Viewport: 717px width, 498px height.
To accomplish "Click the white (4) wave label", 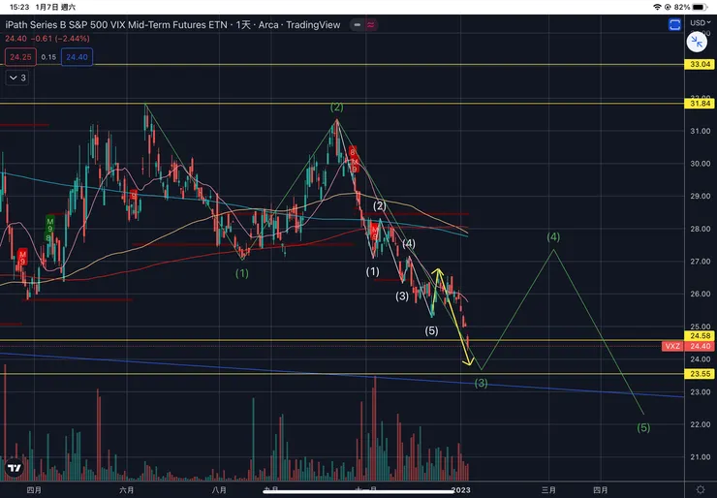I will 408,244.
